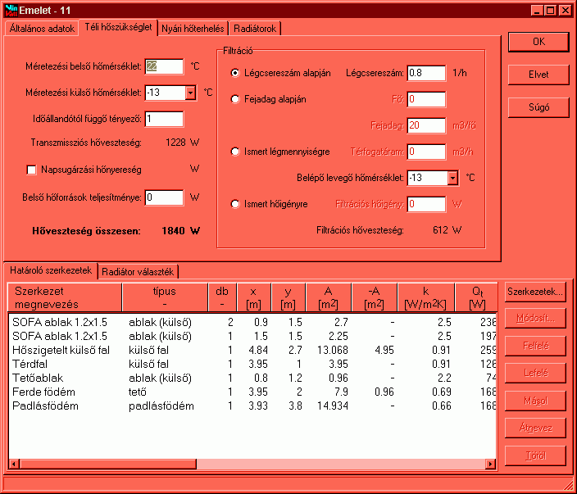Click the padlásfödém type cell
This screenshot has height=494, width=577.
pyautogui.click(x=161, y=406)
